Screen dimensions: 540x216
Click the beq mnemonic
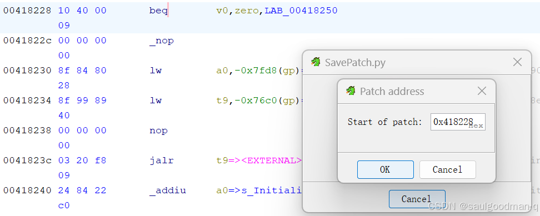158,11
